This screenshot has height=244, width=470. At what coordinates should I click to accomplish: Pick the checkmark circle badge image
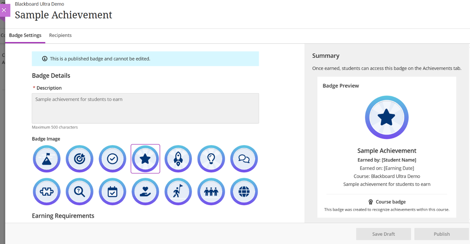click(x=112, y=159)
